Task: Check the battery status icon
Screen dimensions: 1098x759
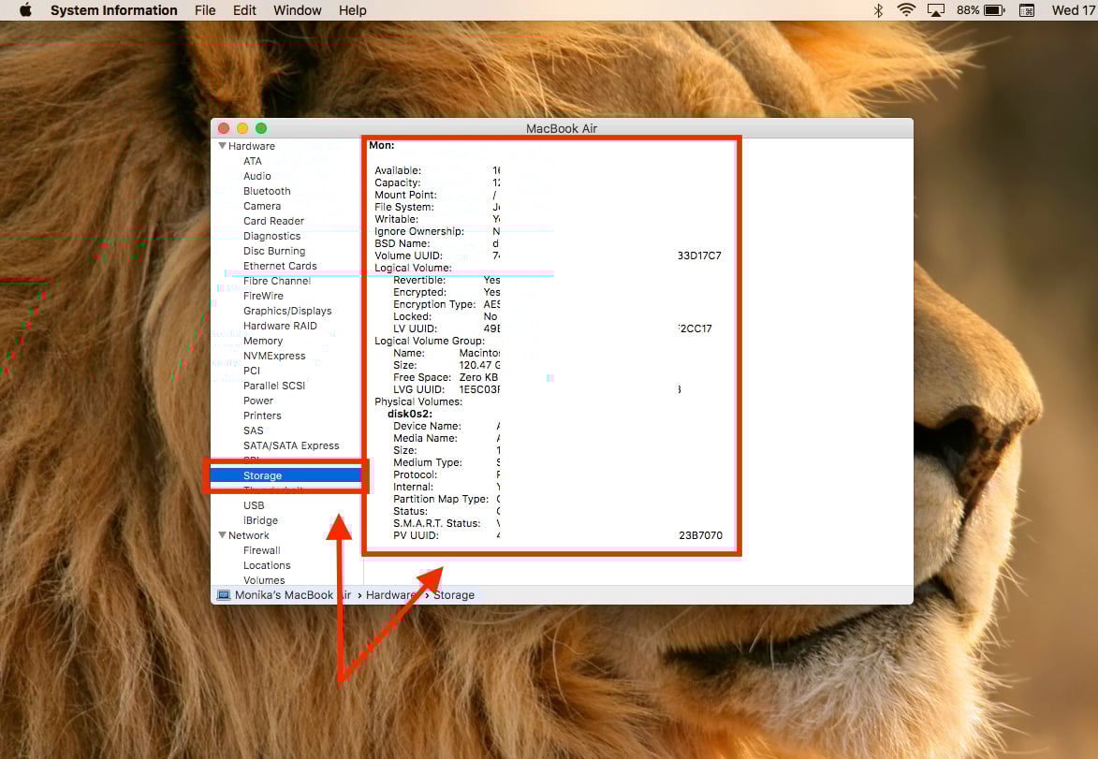Action: tap(994, 9)
